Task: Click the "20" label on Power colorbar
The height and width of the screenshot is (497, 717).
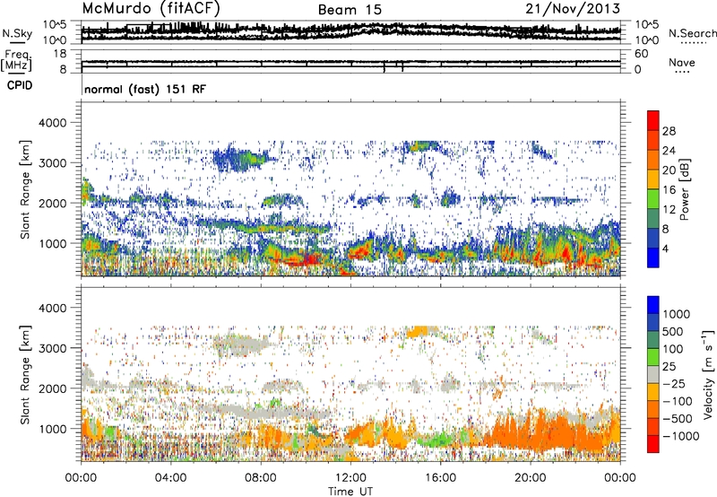Action: click(669, 170)
